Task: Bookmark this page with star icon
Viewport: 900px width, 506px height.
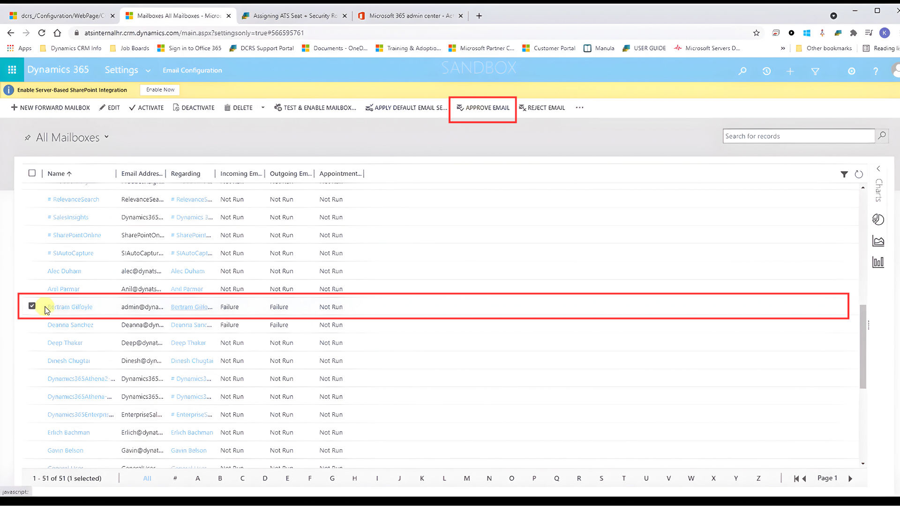Action: pos(756,33)
